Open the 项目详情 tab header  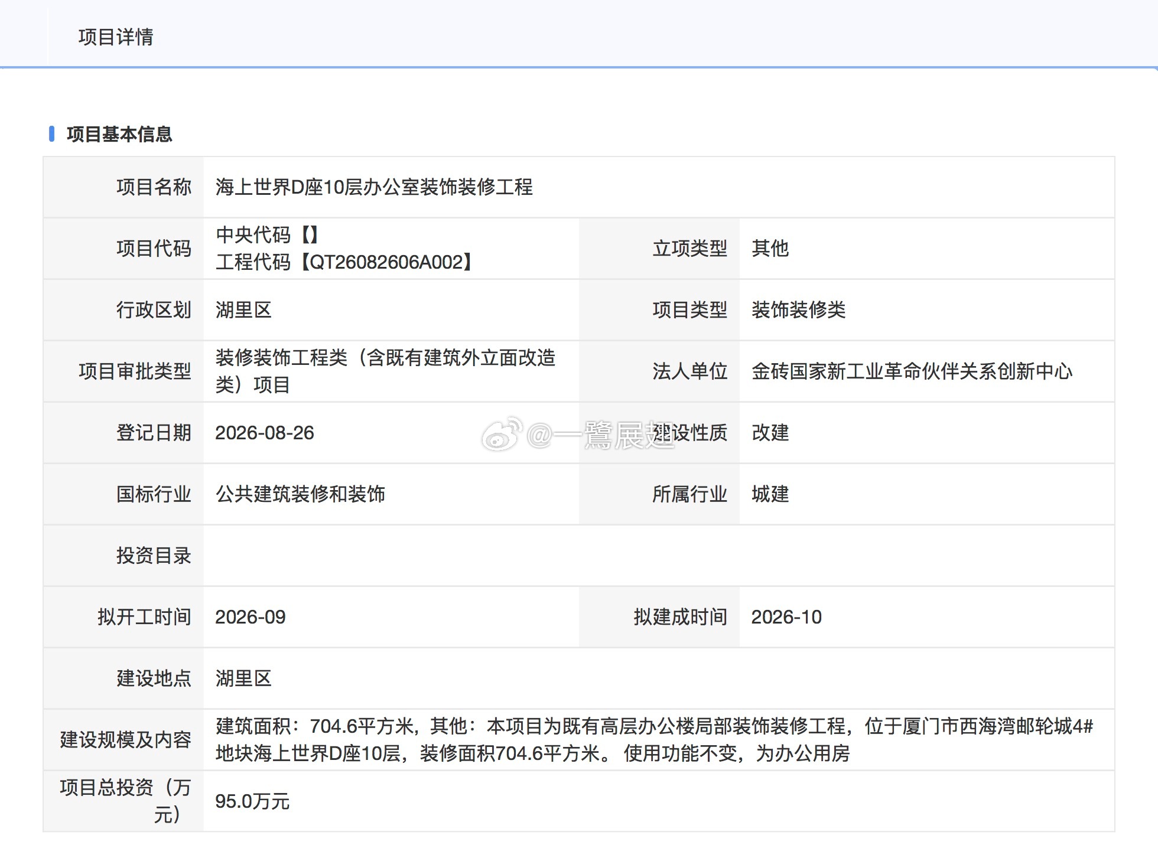pos(116,37)
